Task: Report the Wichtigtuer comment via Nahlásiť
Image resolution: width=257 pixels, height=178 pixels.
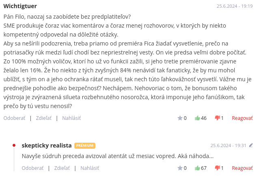Action: 71,118
